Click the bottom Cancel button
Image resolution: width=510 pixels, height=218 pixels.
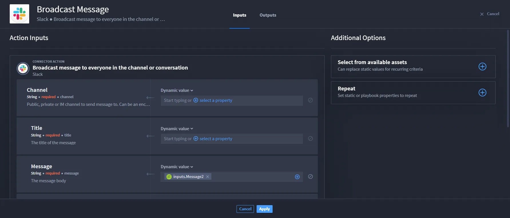[x=245, y=209]
